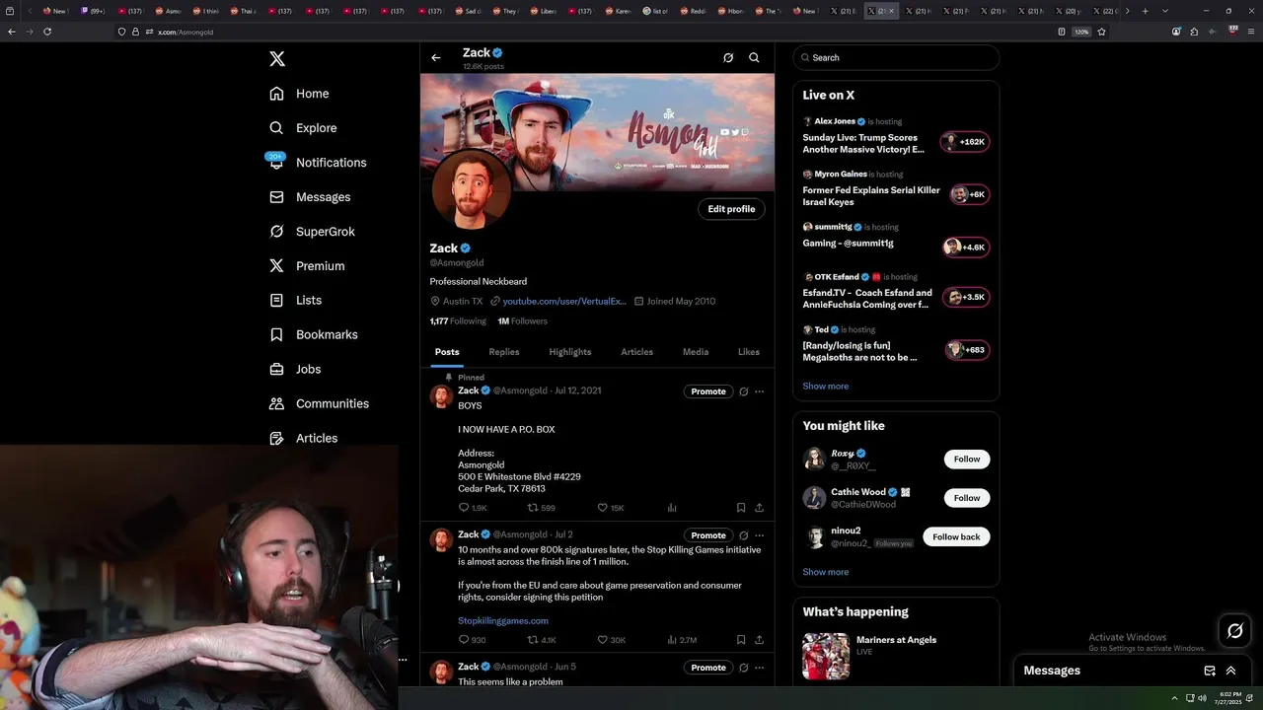
Task: Open the Stopkillinggames.com link
Action: pyautogui.click(x=503, y=620)
